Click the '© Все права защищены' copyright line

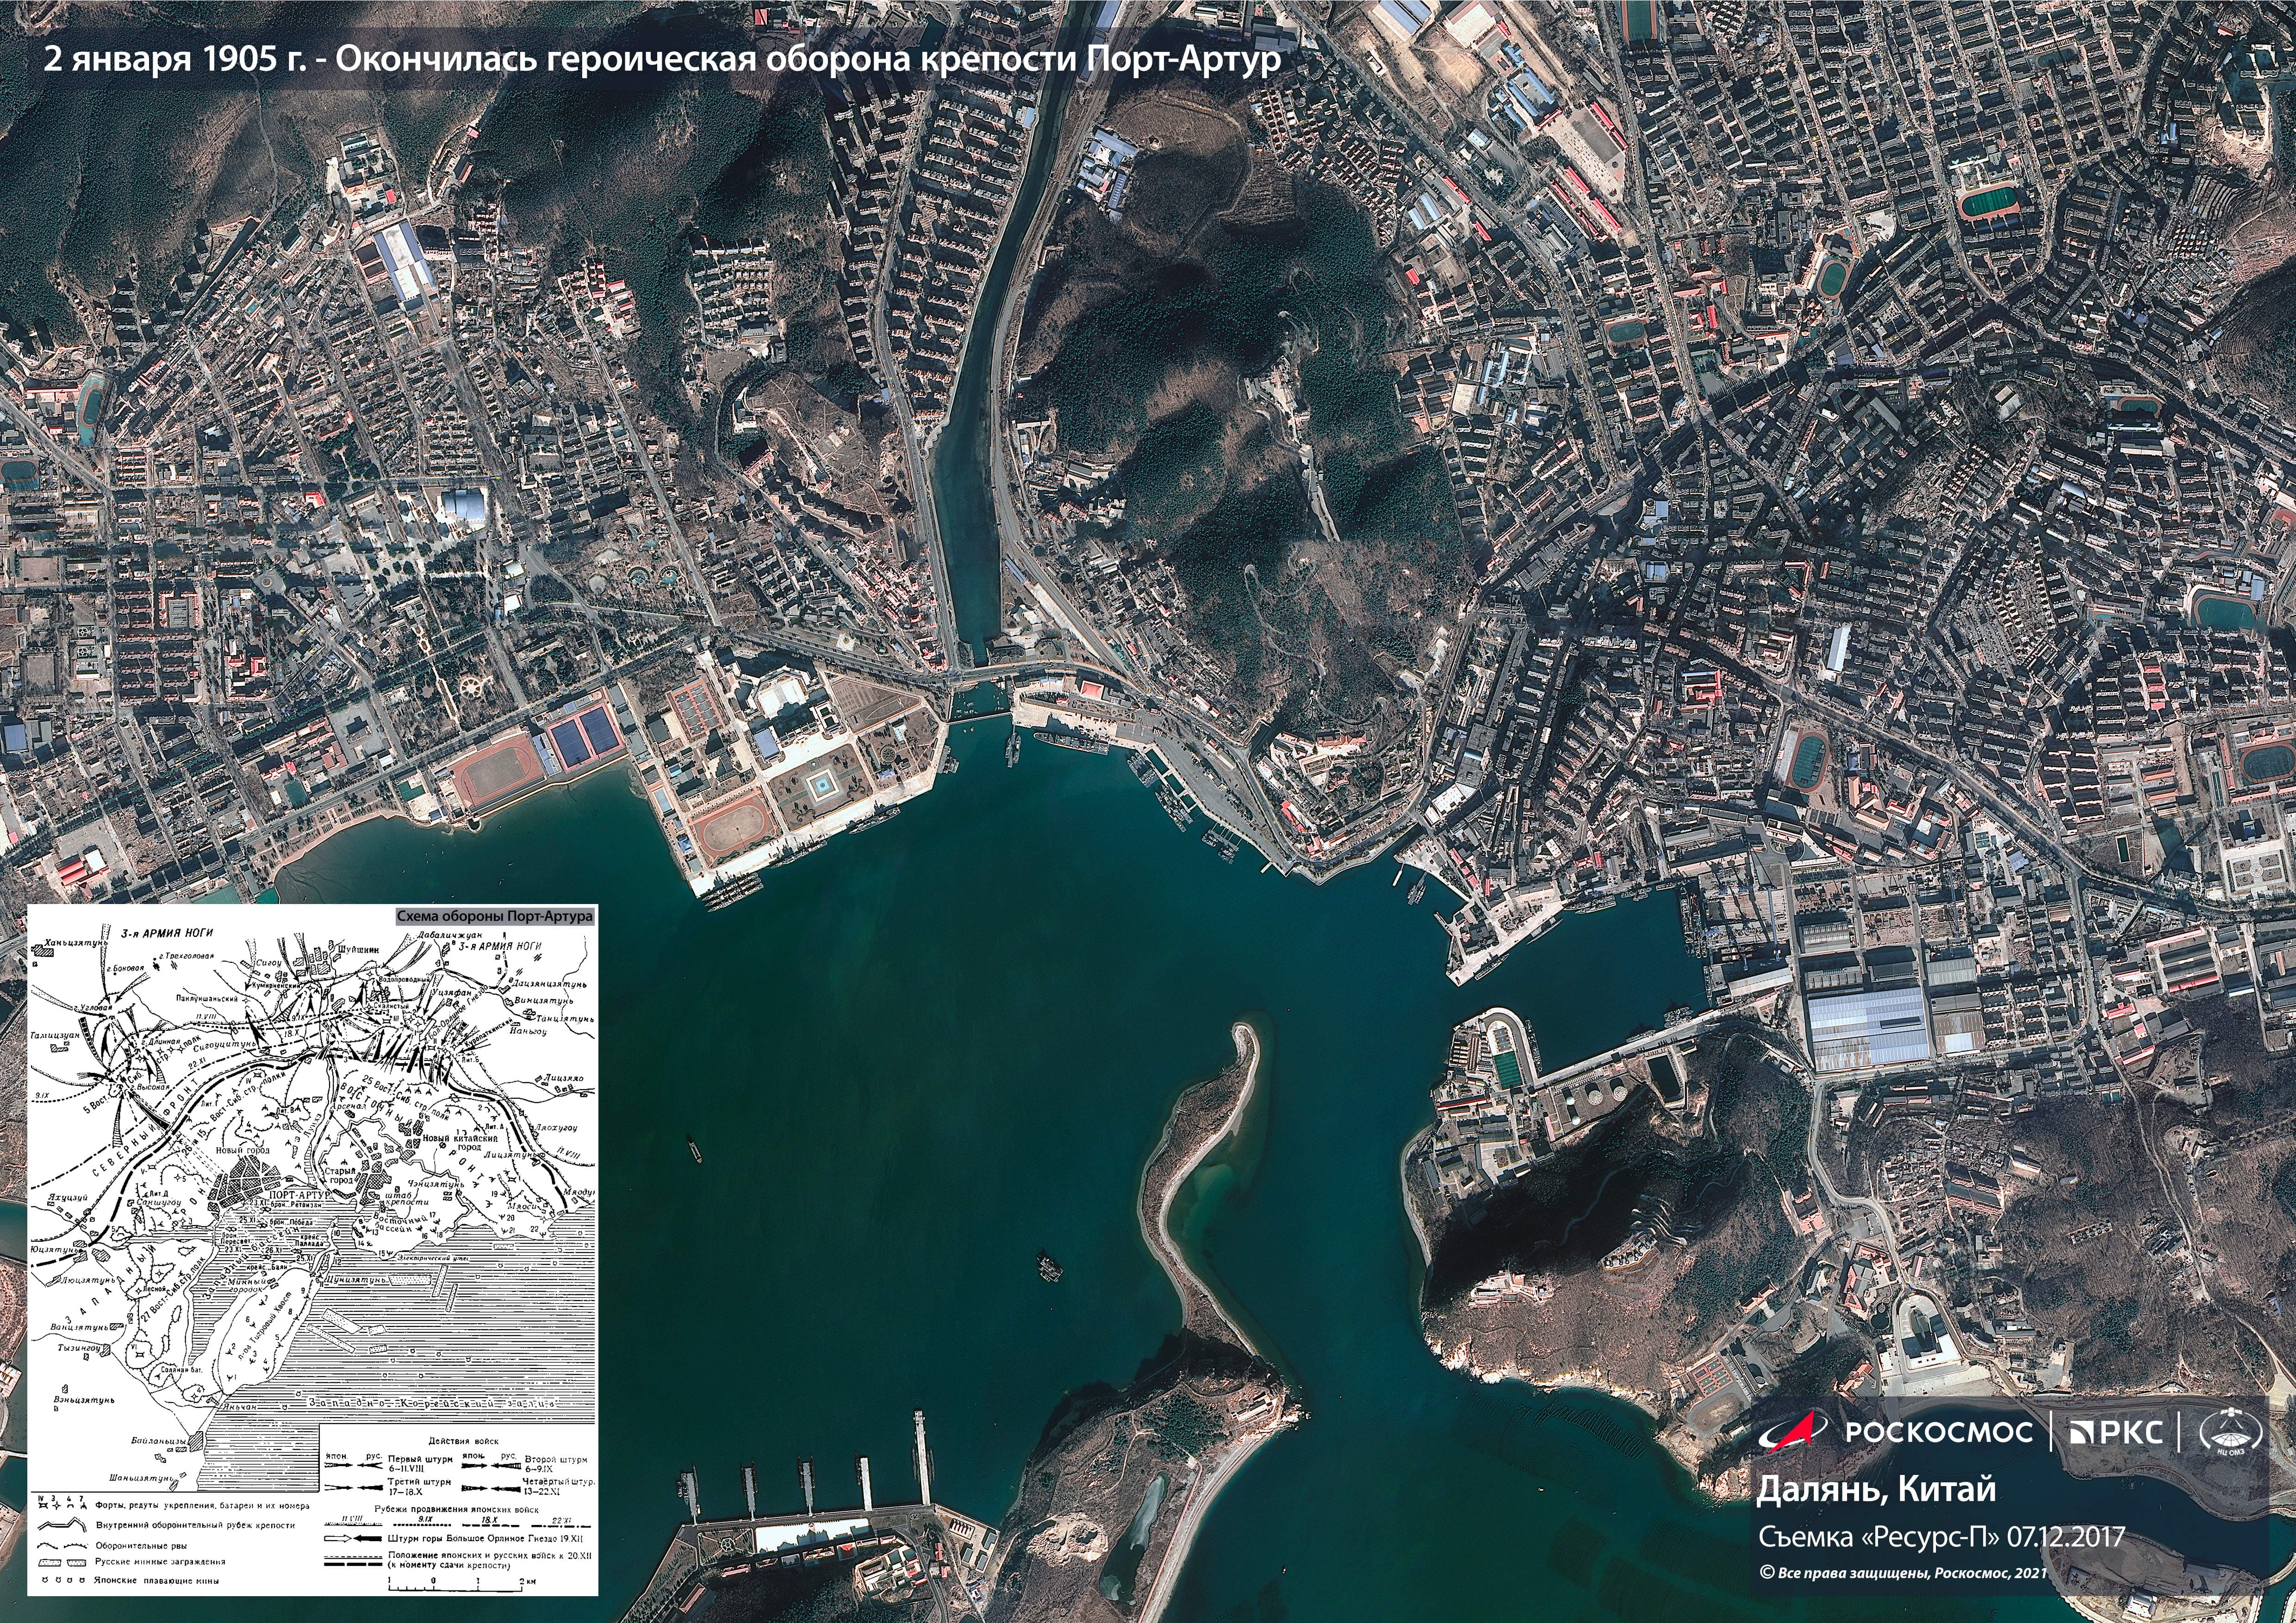(1904, 1573)
